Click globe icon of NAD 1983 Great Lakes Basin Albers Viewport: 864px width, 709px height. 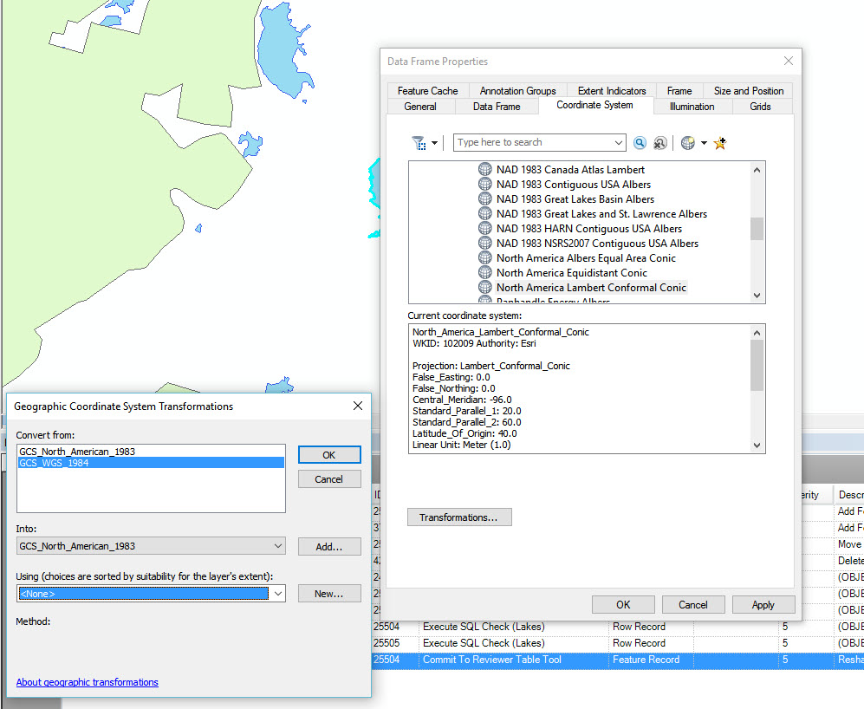point(485,199)
